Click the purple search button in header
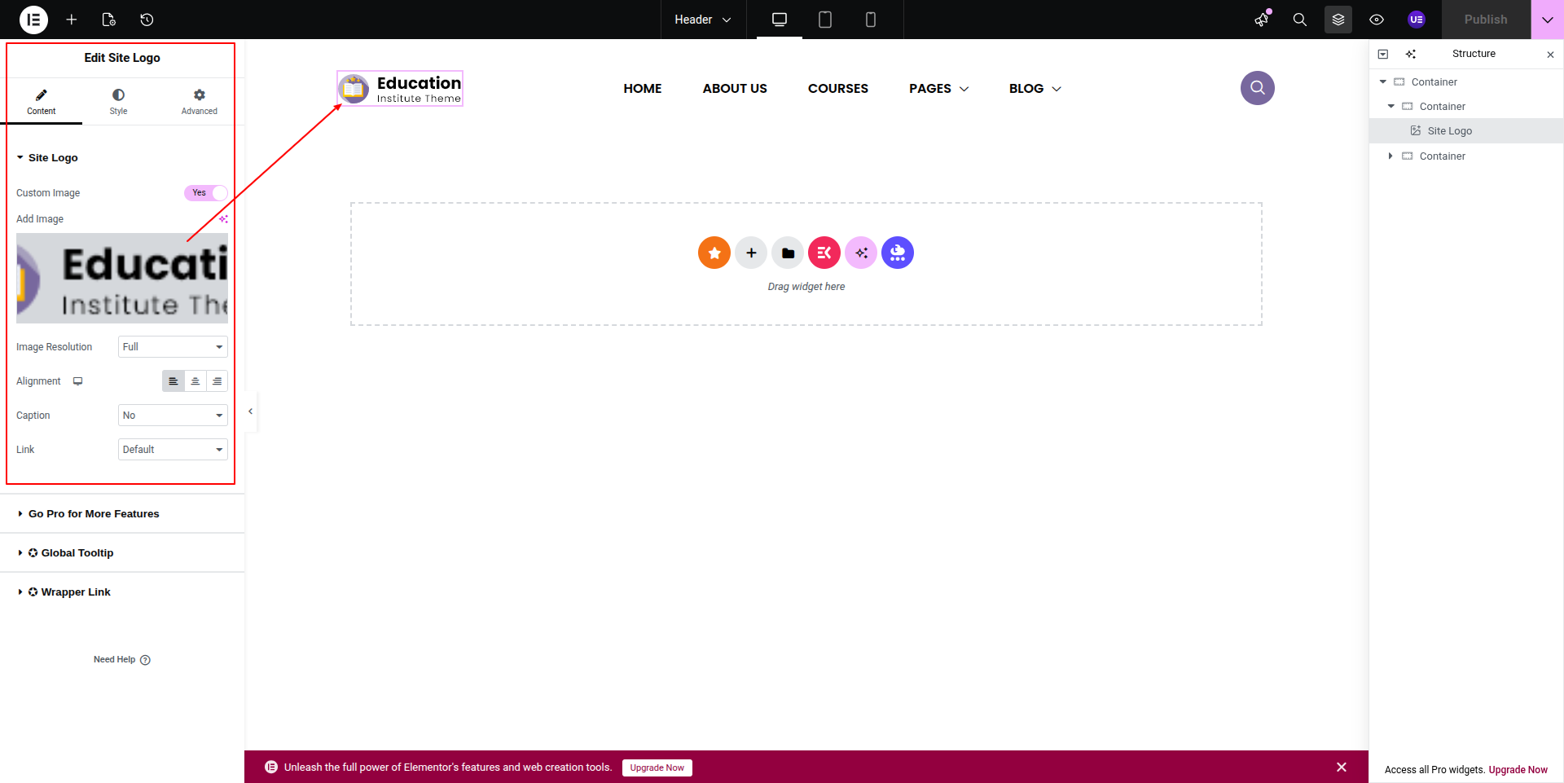This screenshot has height=783, width=1564. (1257, 88)
